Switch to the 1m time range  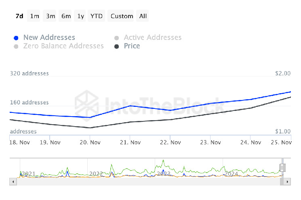tap(34, 16)
